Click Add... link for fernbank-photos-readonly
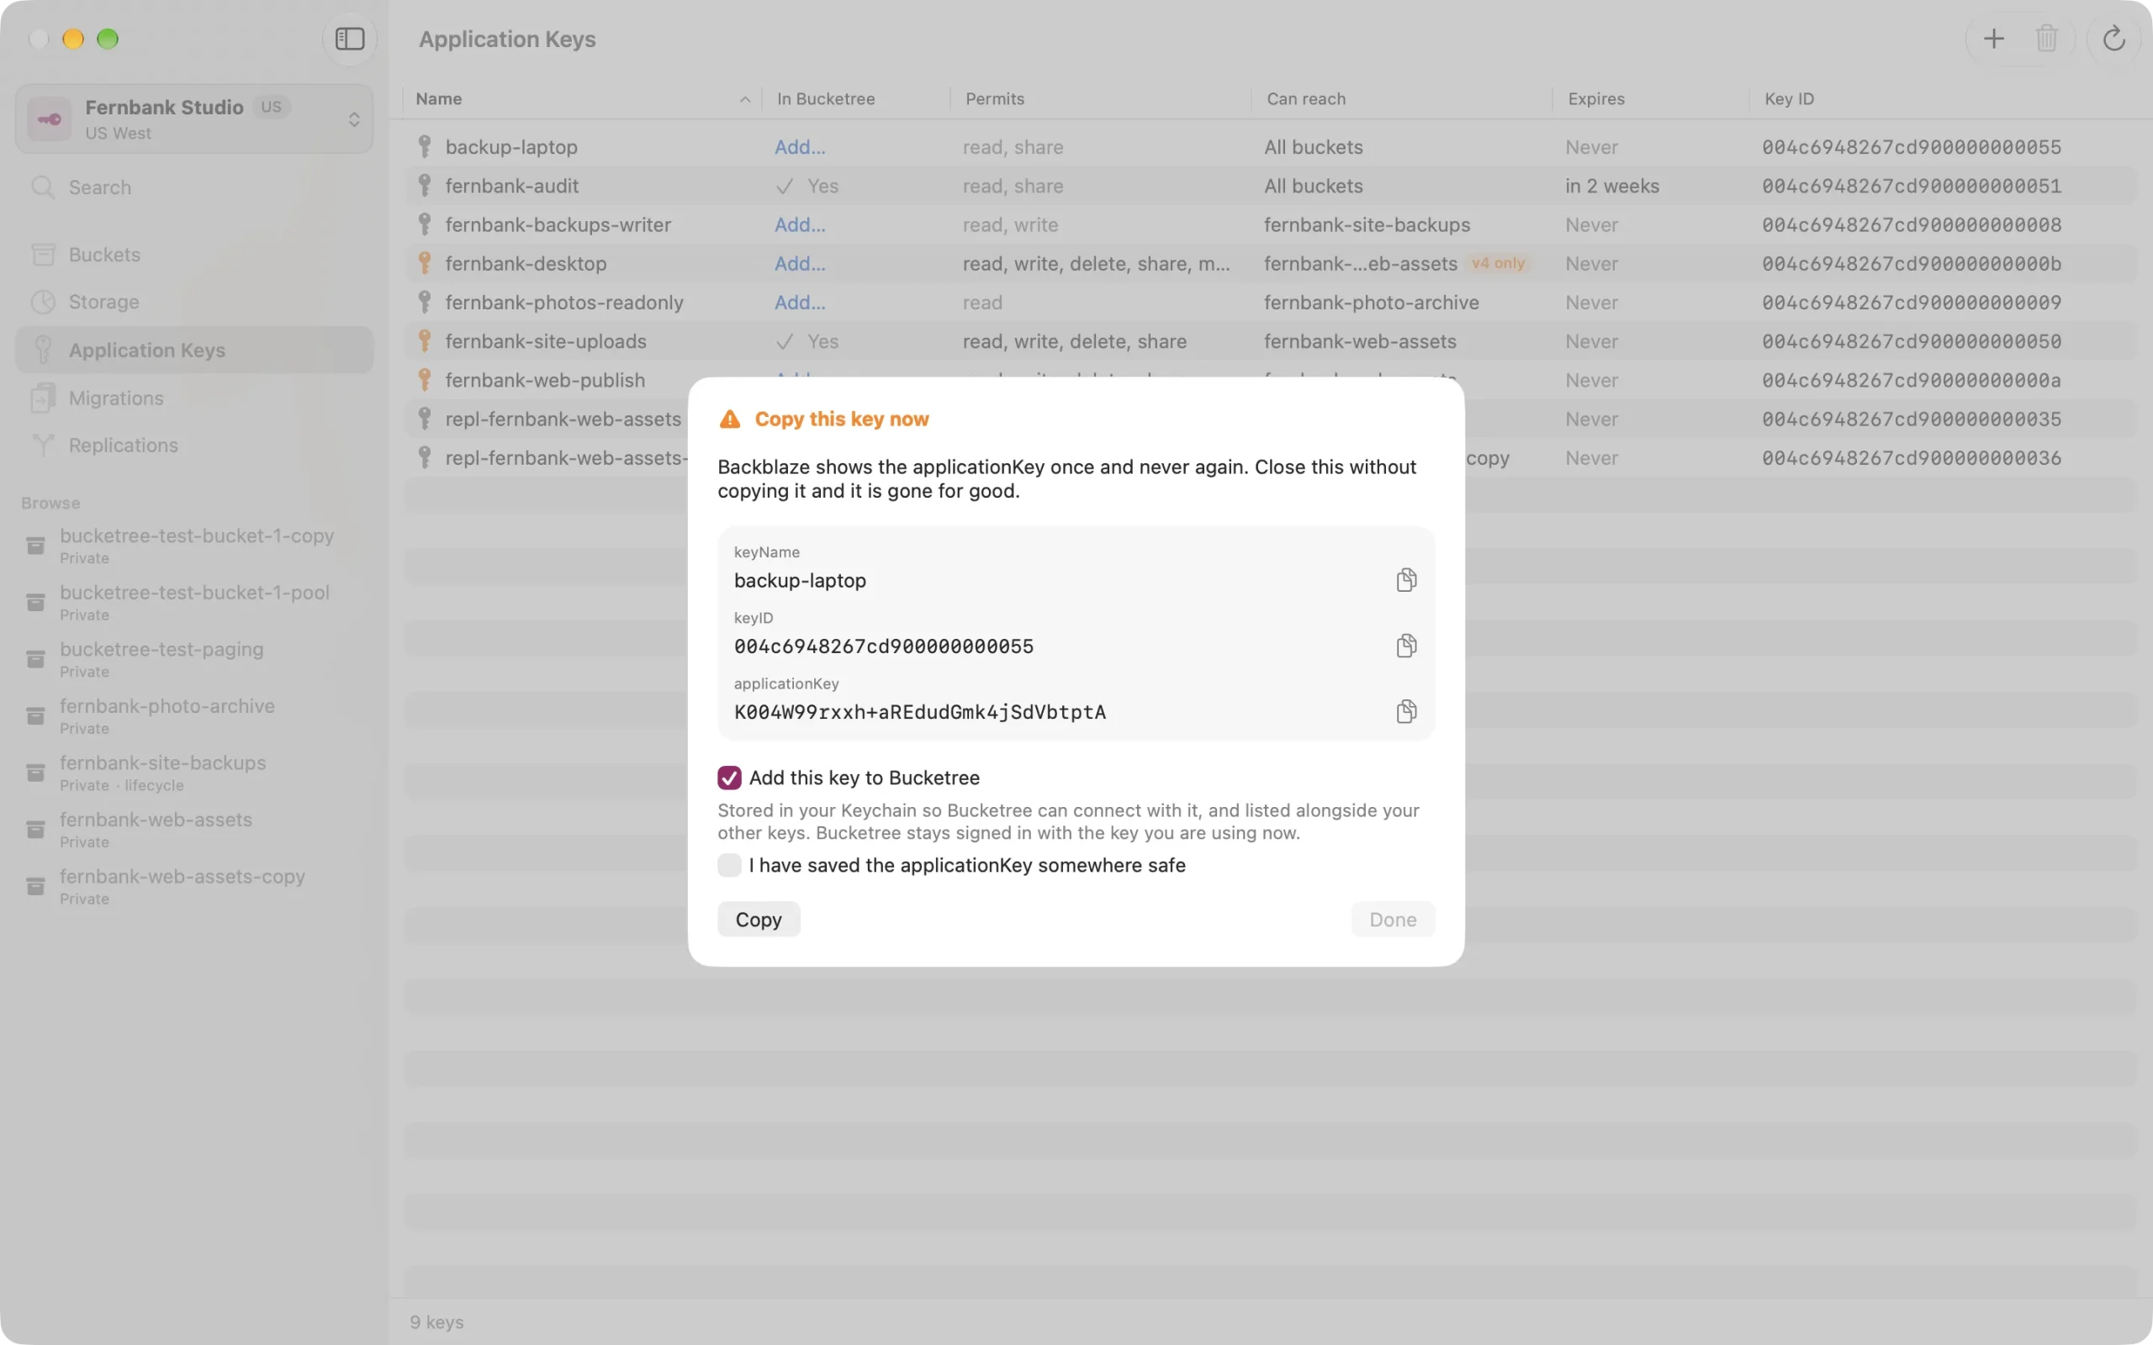The image size is (2153, 1345). (800, 303)
